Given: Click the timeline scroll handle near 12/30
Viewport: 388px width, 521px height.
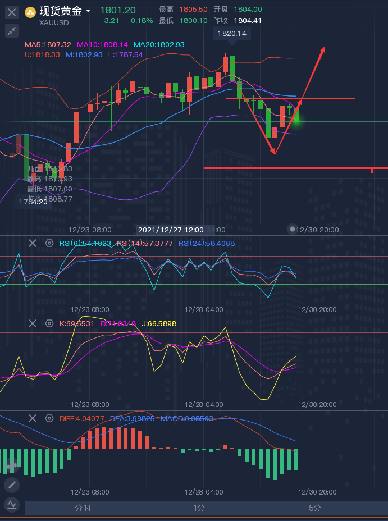Looking at the screenshot, I should pos(291,229).
